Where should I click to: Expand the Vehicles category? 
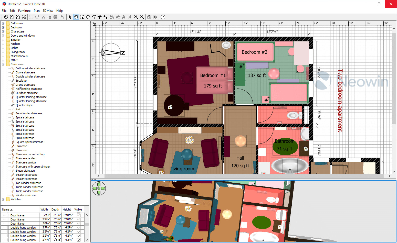(3, 199)
